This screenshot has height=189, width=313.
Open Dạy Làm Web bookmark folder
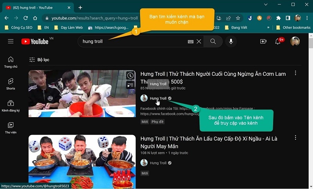[x=68, y=27]
